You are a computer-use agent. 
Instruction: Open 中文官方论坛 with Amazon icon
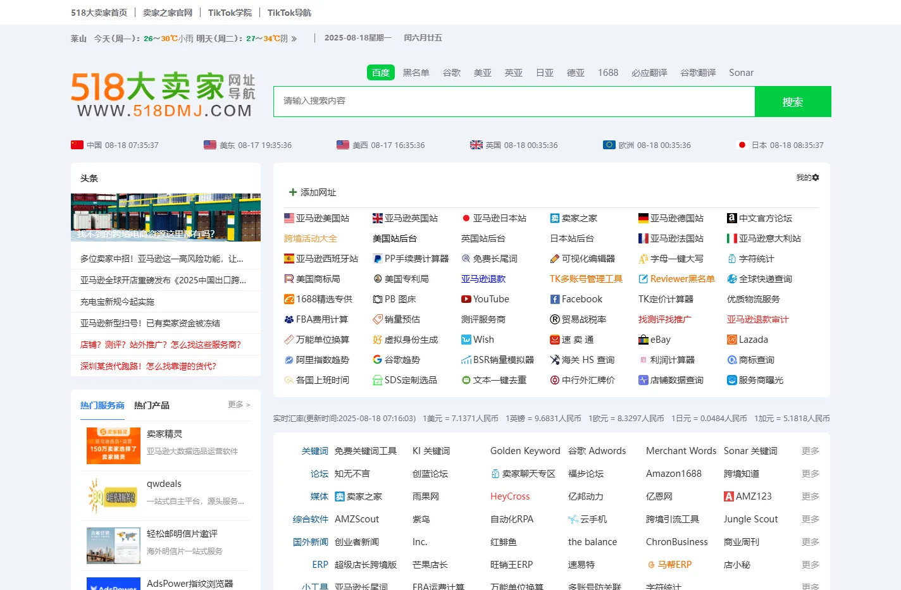pyautogui.click(x=759, y=218)
